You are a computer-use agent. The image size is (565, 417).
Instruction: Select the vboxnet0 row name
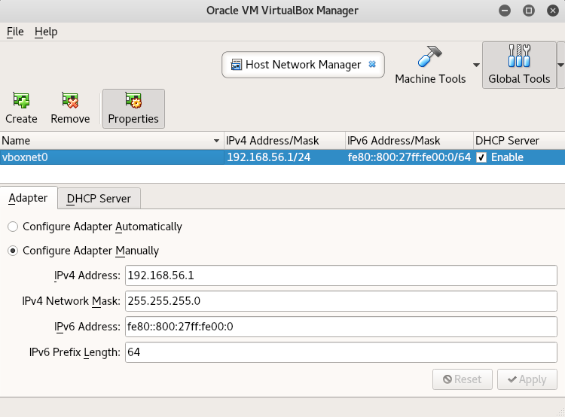click(25, 157)
